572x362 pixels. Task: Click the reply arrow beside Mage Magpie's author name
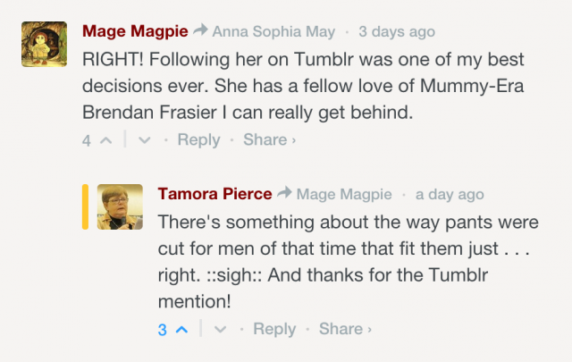click(x=200, y=32)
